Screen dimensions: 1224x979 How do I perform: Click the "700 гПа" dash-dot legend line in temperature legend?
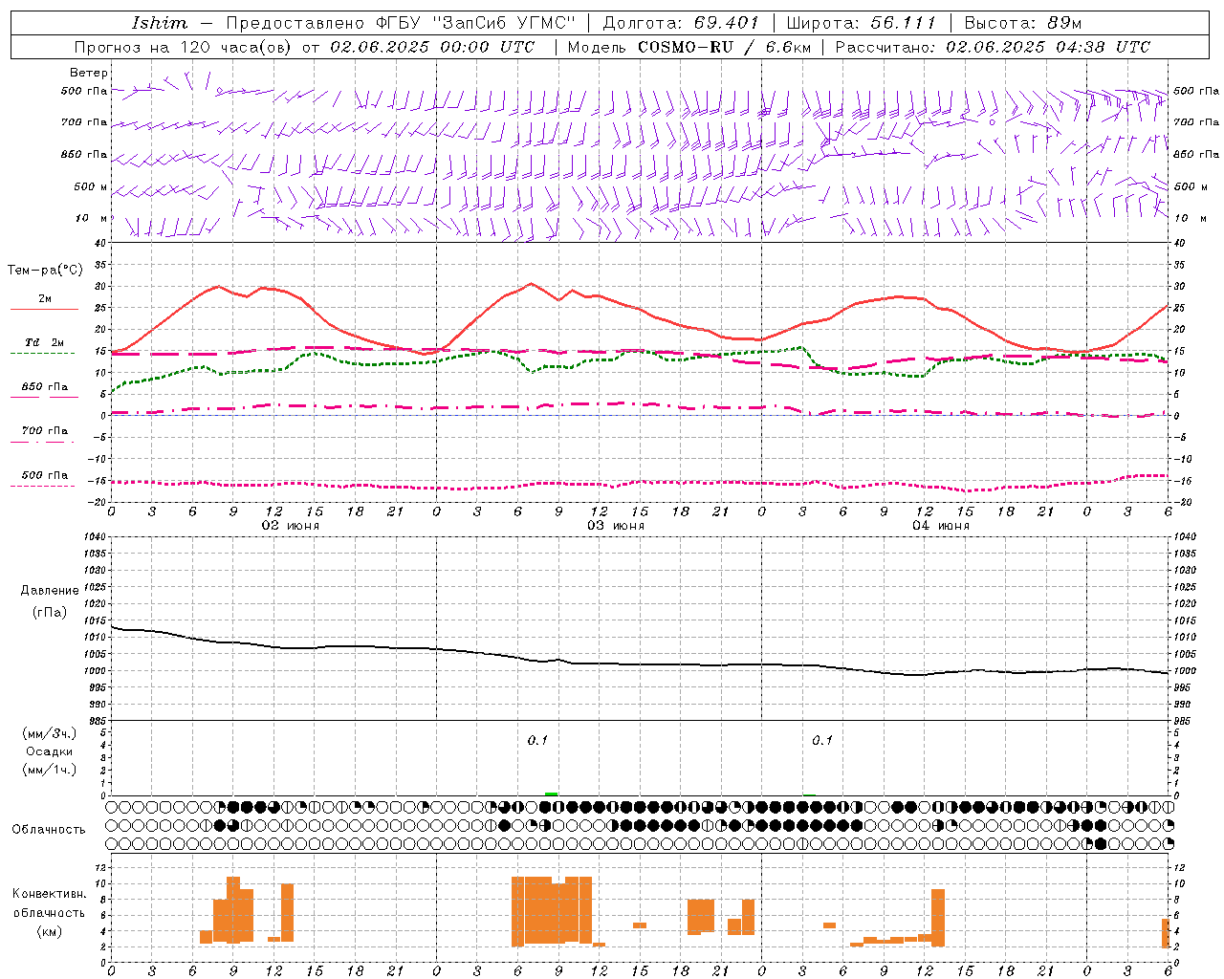[44, 443]
